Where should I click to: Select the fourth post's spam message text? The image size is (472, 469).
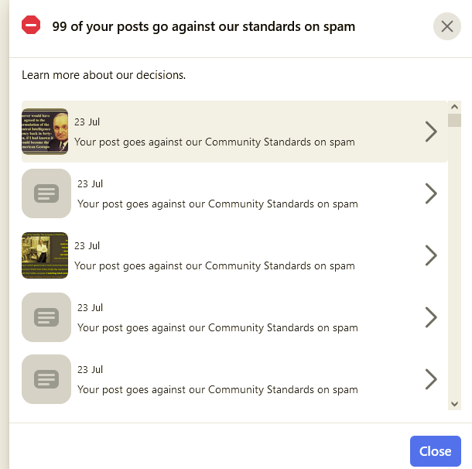point(217,328)
